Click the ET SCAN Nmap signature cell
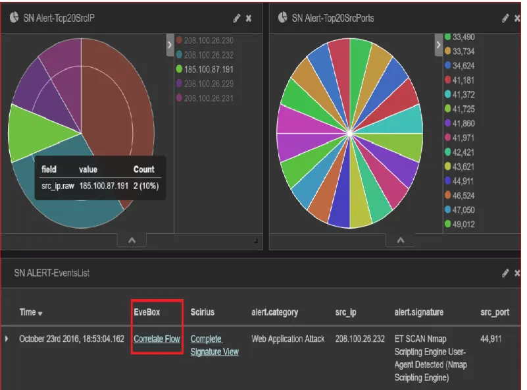Viewport: 527px width, 390px height. pyautogui.click(x=430, y=358)
